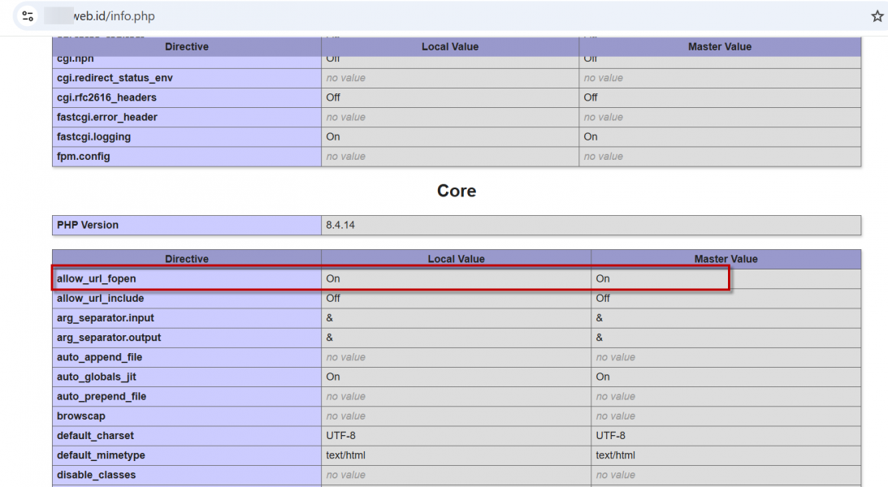Screen dimensions: 888x487
Task: Click the default_mimetype Master Value text/html
Action: click(x=615, y=455)
